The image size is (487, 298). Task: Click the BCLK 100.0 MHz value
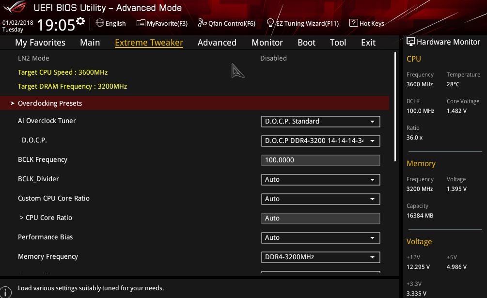[x=420, y=111]
